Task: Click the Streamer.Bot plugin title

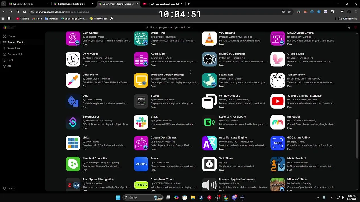Action: 91,117
